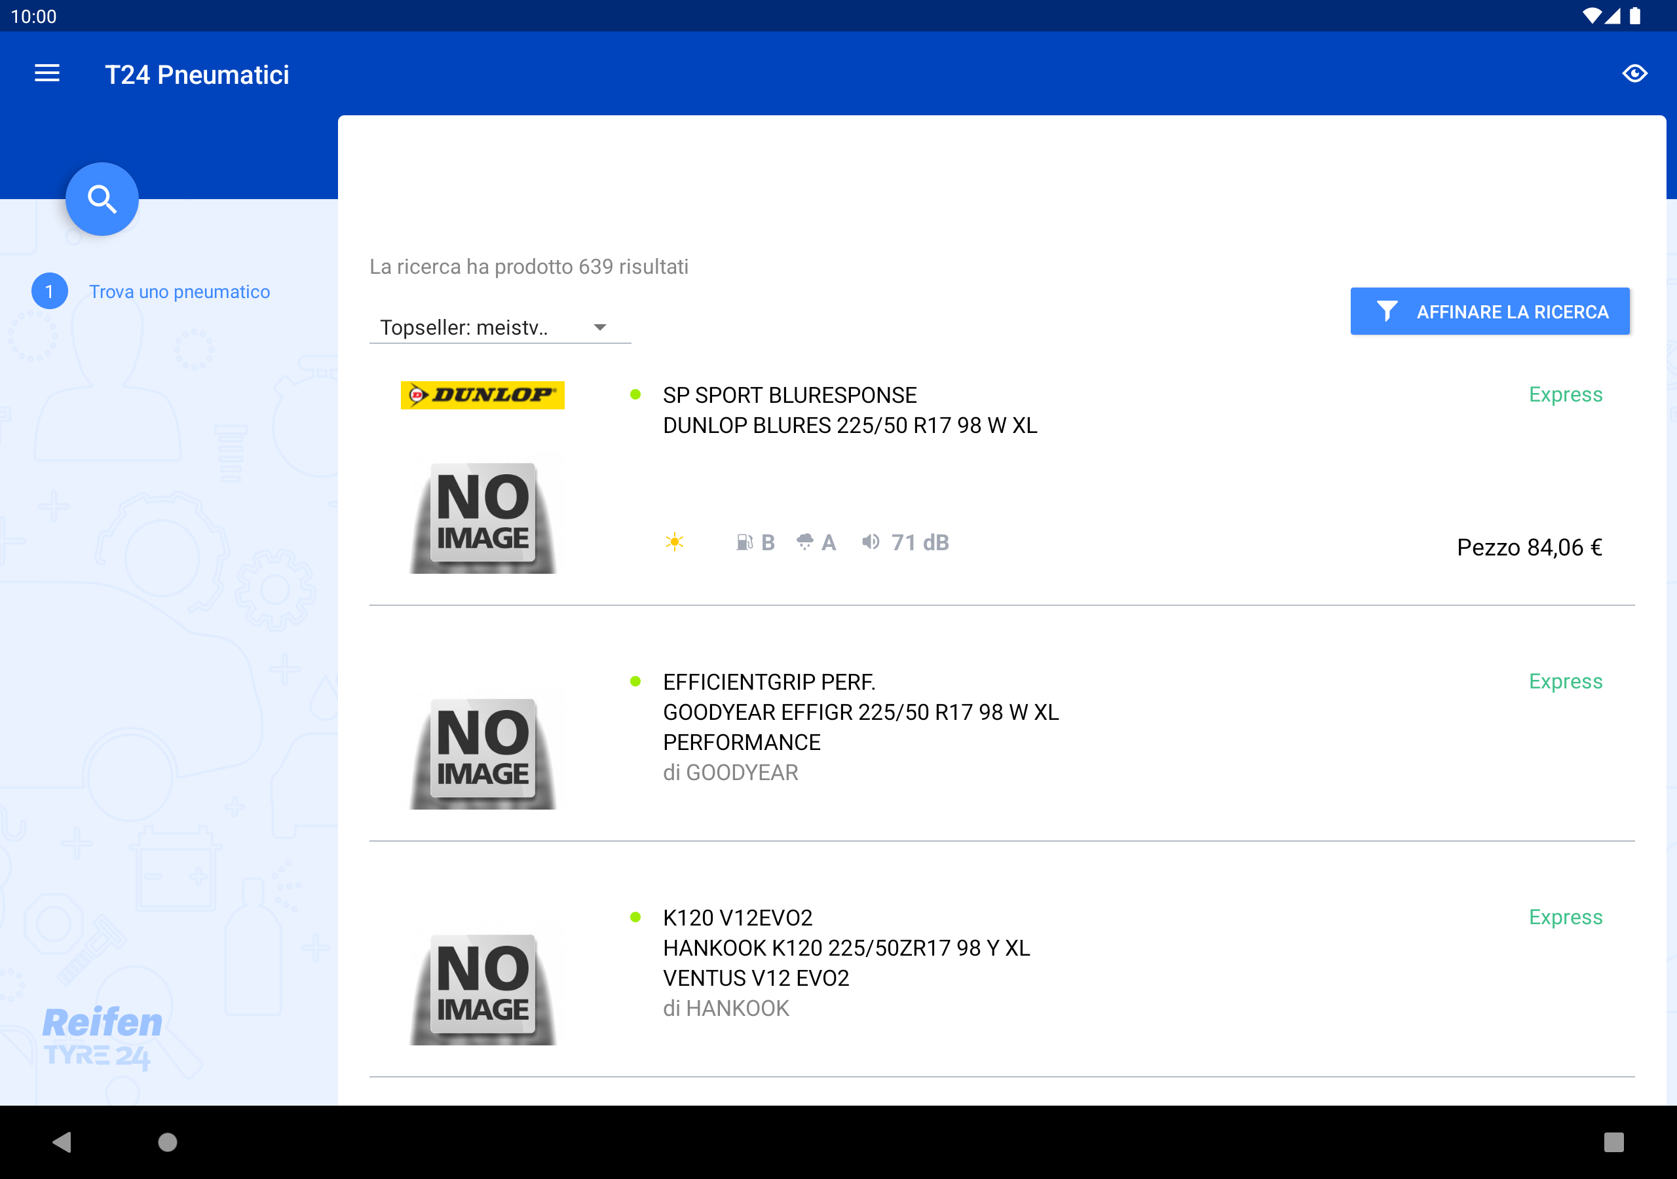Click the summer tyre sun icon
The width and height of the screenshot is (1677, 1179).
674,542
